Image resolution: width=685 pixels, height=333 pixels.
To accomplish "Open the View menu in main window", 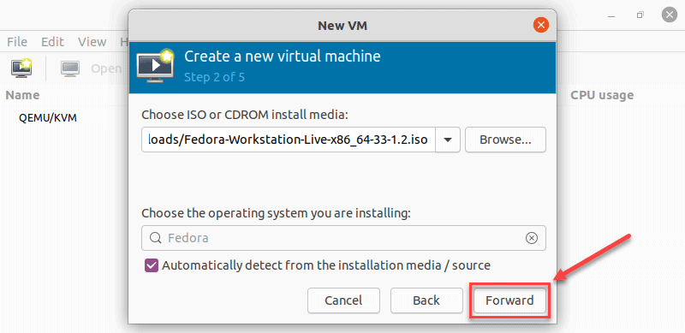I will point(92,42).
